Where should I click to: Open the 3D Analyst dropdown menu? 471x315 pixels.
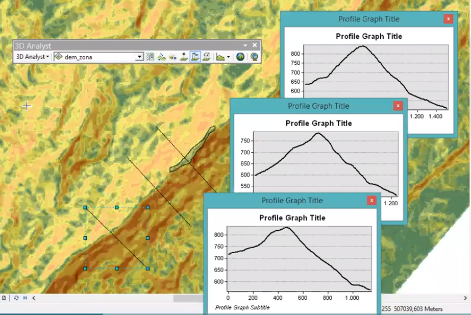[x=33, y=57]
